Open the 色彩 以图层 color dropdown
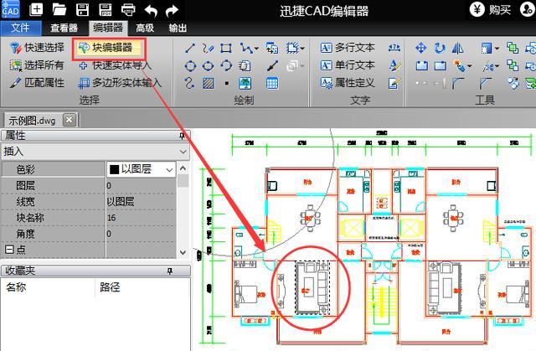This screenshot has width=536, height=351. (169, 169)
